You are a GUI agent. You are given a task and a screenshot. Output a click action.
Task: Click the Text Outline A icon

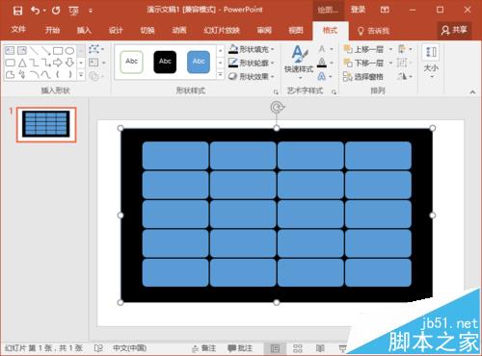(x=322, y=63)
